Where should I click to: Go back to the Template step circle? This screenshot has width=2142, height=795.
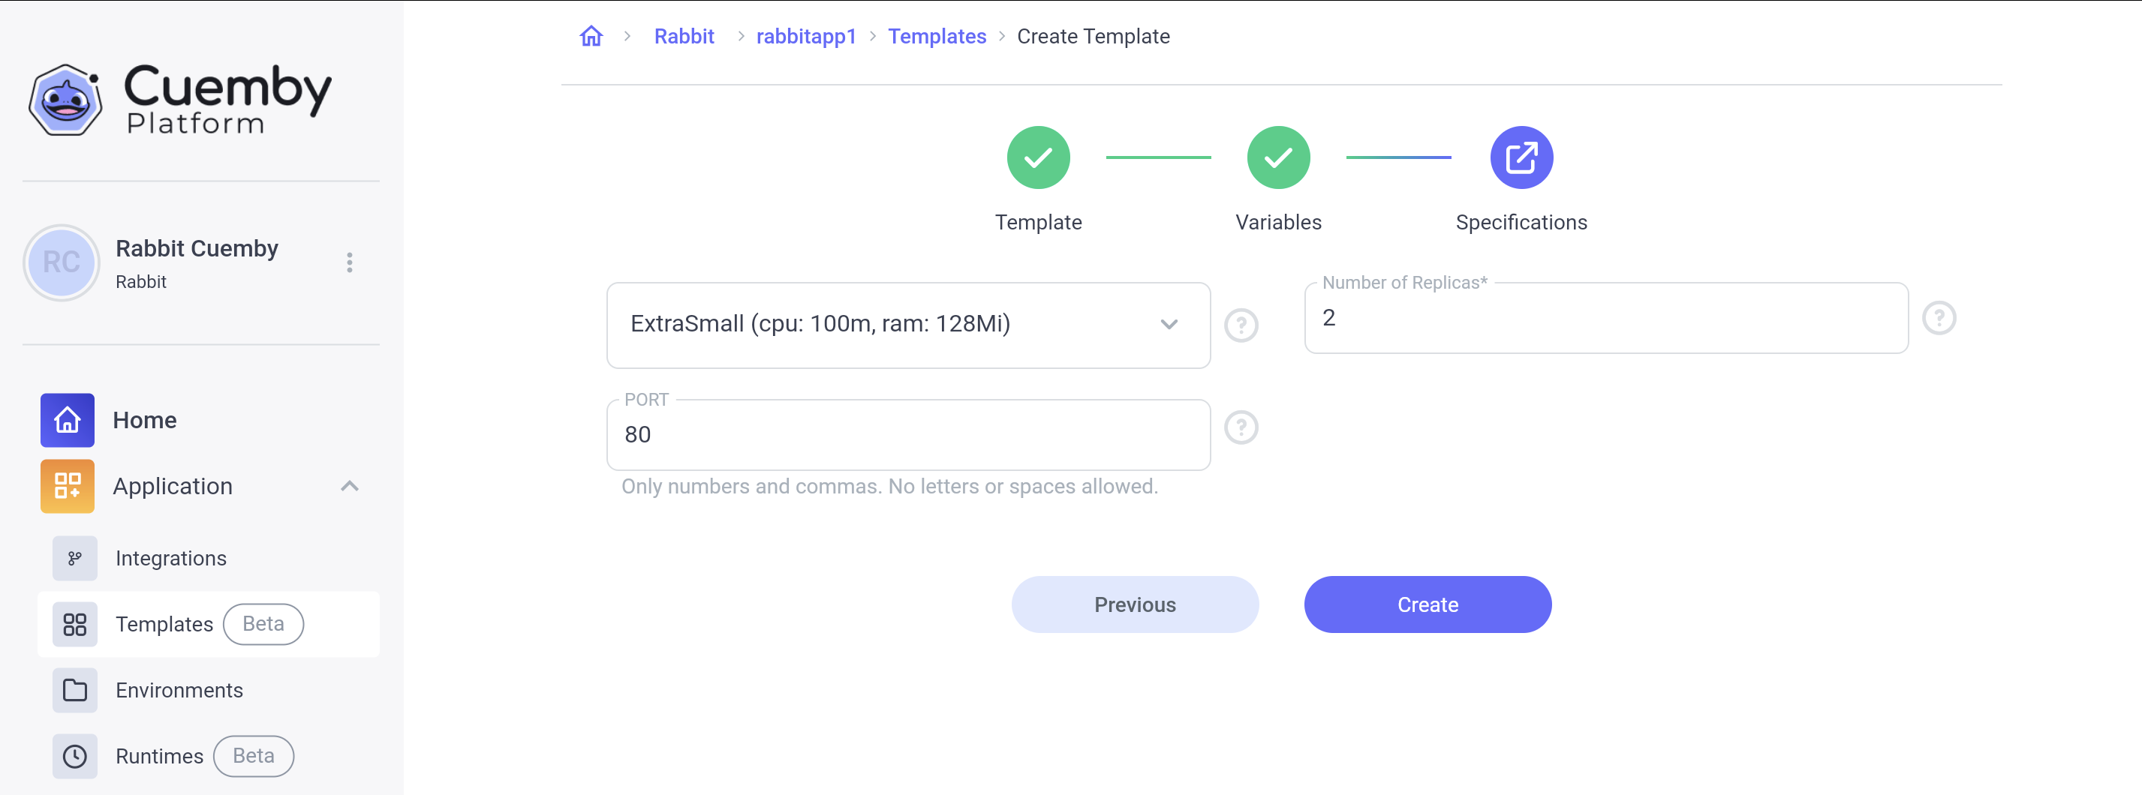[x=1038, y=157]
